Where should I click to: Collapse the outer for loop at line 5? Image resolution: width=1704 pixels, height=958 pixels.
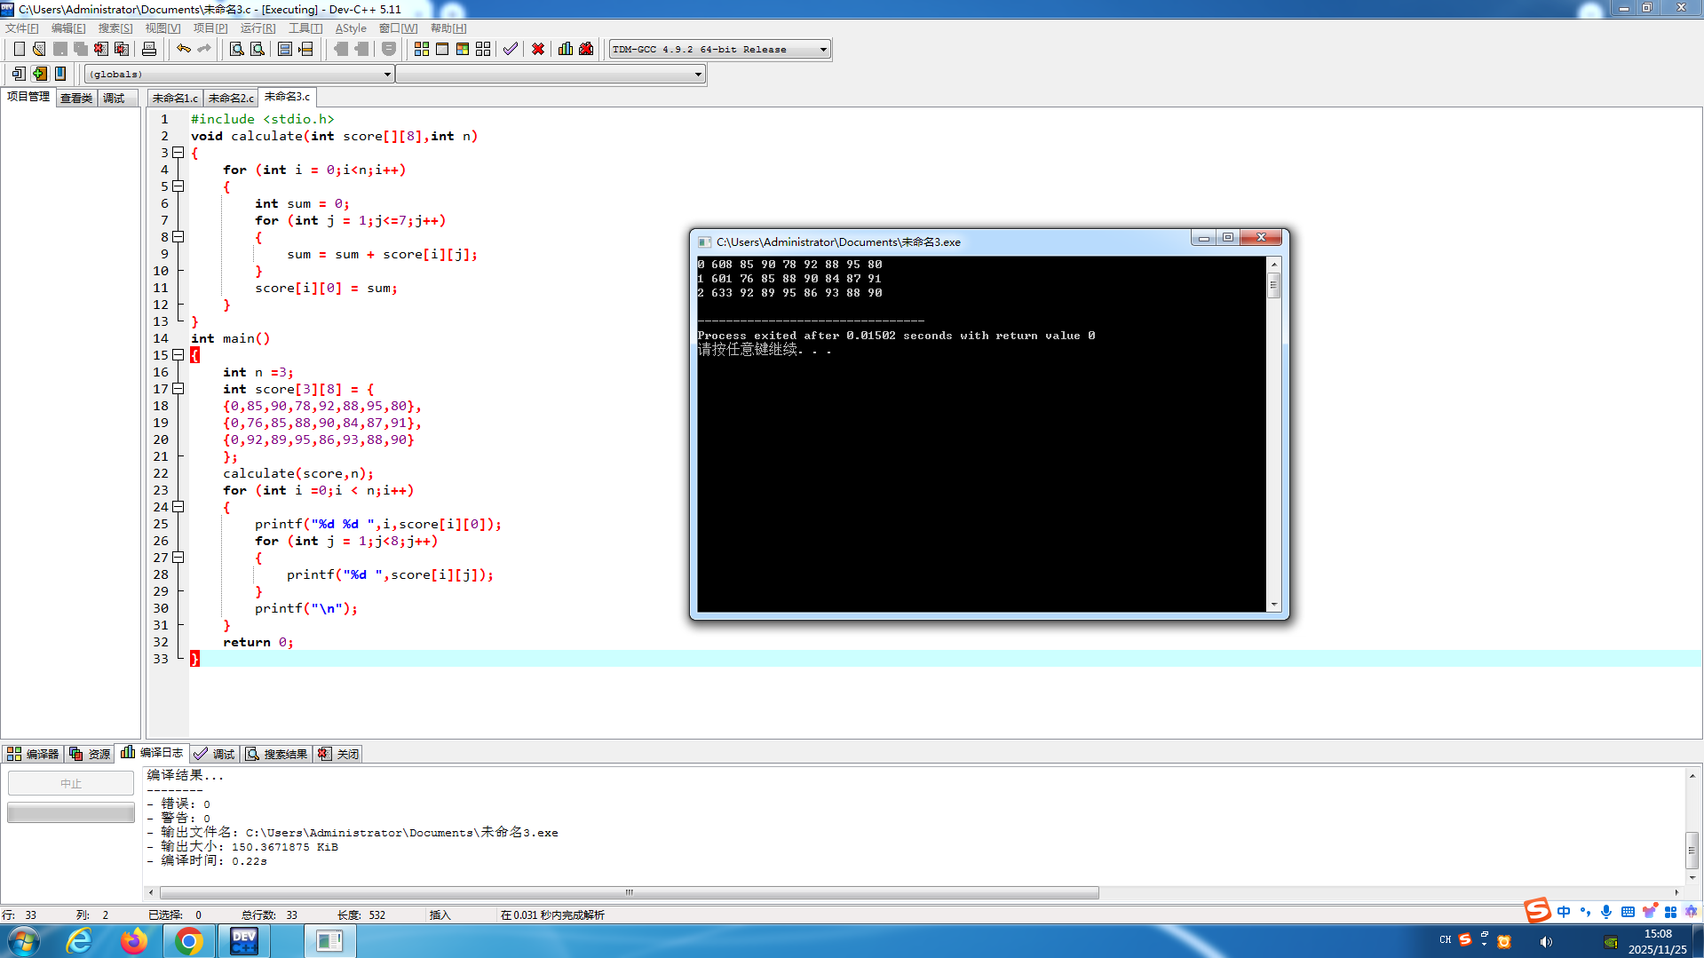point(178,186)
